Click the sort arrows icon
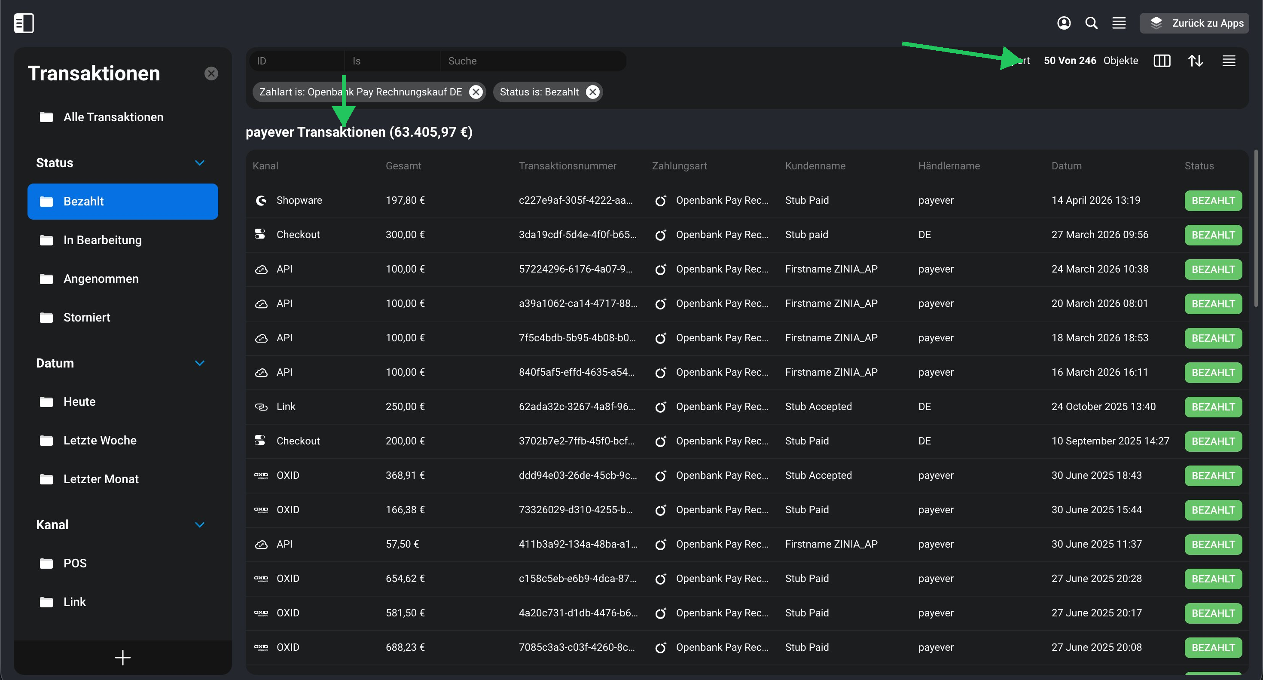Screen dimensions: 1263x680 pos(1195,61)
